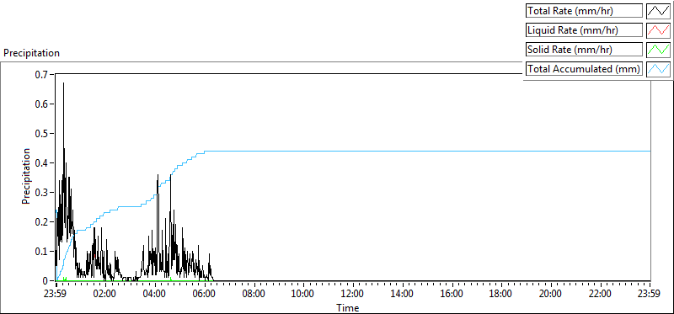Click the 12:00 time label
Viewport: 674px width, 314px height.
coord(353,295)
